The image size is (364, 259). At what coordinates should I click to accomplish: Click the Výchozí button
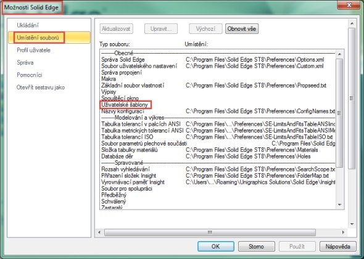coord(205,29)
